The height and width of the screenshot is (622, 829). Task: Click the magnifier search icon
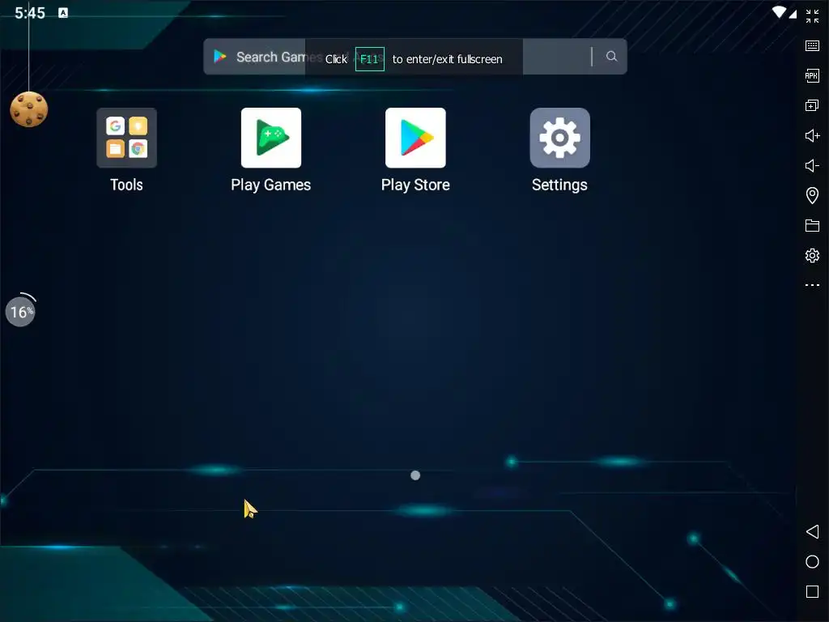tap(612, 56)
